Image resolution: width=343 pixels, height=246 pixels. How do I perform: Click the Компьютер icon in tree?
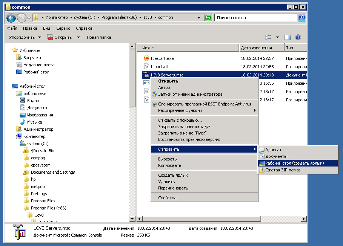coord(19,136)
